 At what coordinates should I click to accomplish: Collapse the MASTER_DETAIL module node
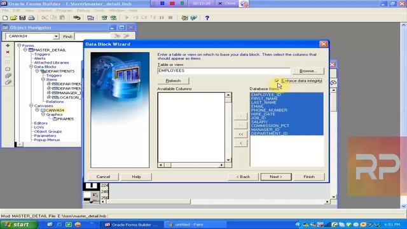click(25, 50)
